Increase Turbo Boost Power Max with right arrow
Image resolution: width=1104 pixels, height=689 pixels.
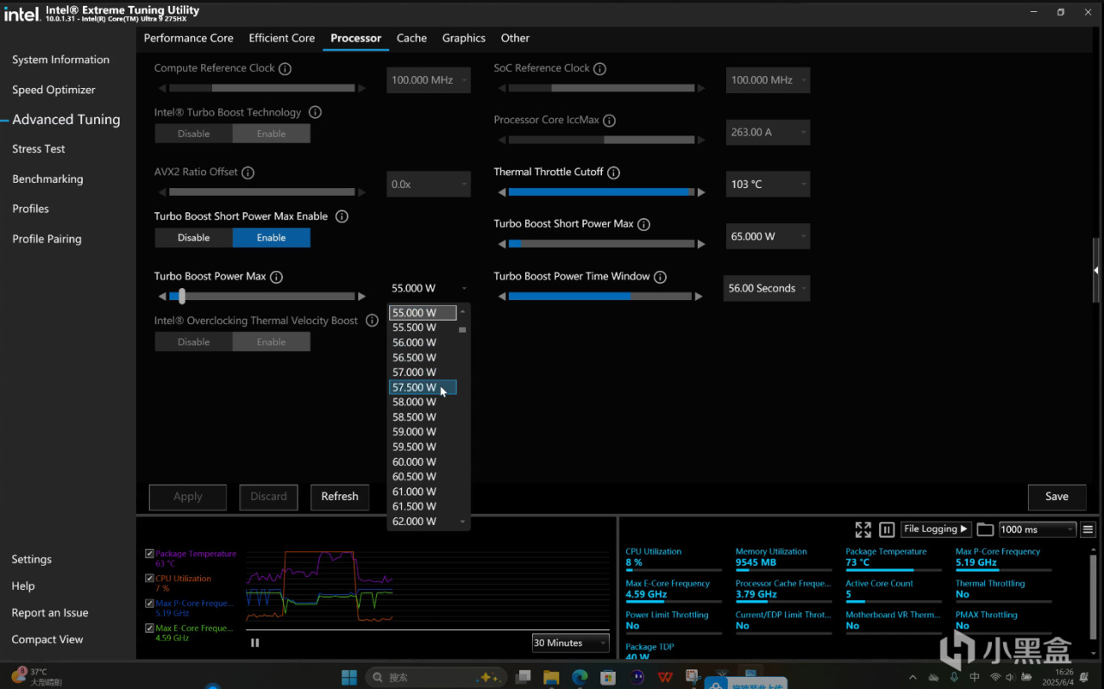362,297
